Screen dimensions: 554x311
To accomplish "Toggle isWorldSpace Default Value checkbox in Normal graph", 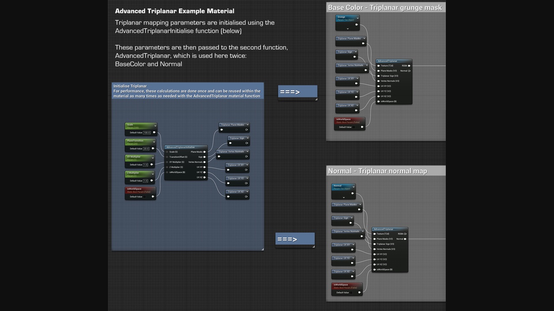I will 352,292.
